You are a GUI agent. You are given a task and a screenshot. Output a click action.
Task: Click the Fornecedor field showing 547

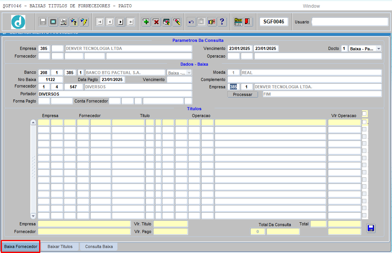pyautogui.click(x=73, y=87)
